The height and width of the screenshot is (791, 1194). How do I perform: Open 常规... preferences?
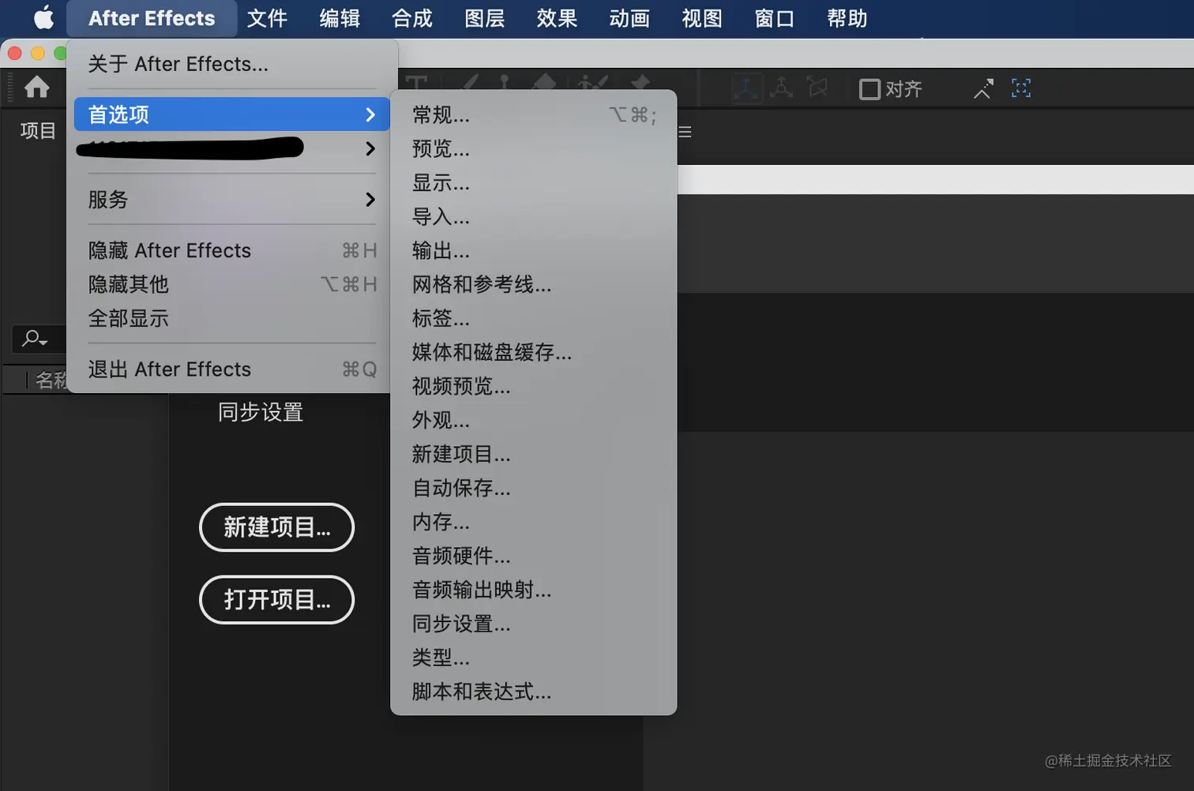click(534, 115)
